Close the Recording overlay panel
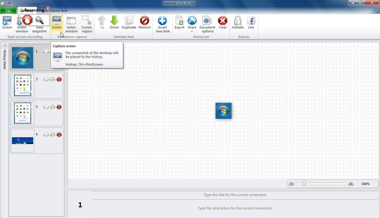This screenshot has width=380, height=218. 47,9
